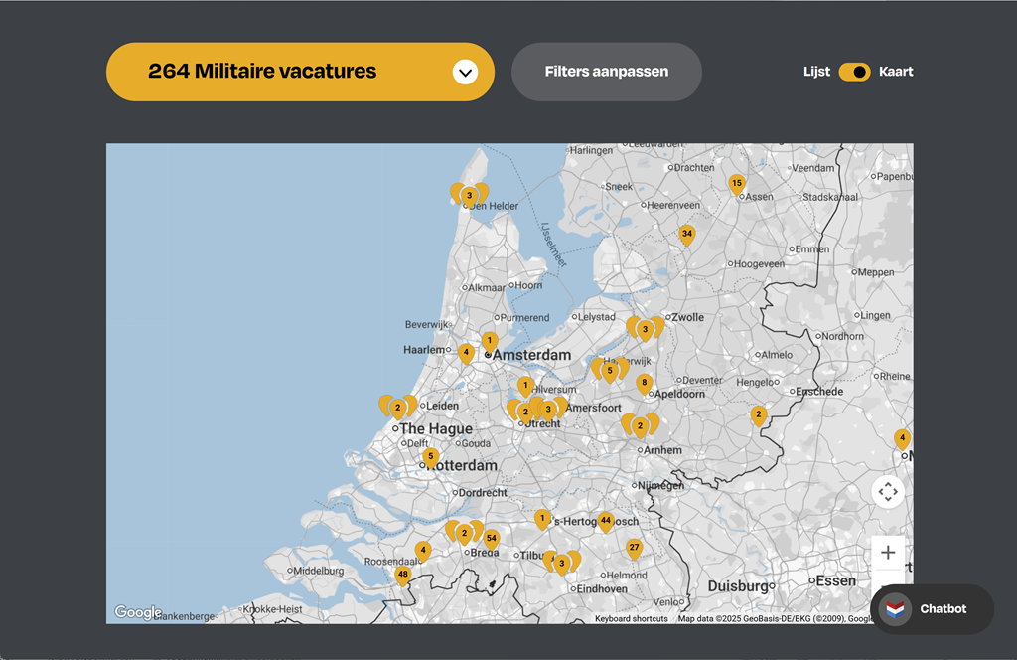The image size is (1017, 660).
Task: Open the Keyboard shortcuts link on the map
Action: [632, 618]
